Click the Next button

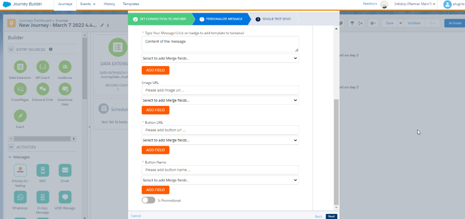point(331,216)
